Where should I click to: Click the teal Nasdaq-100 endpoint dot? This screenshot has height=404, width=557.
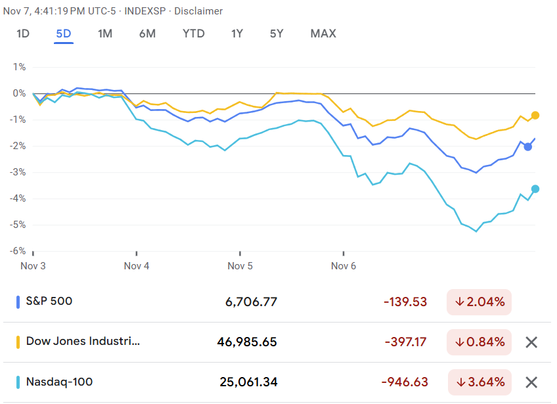point(535,189)
